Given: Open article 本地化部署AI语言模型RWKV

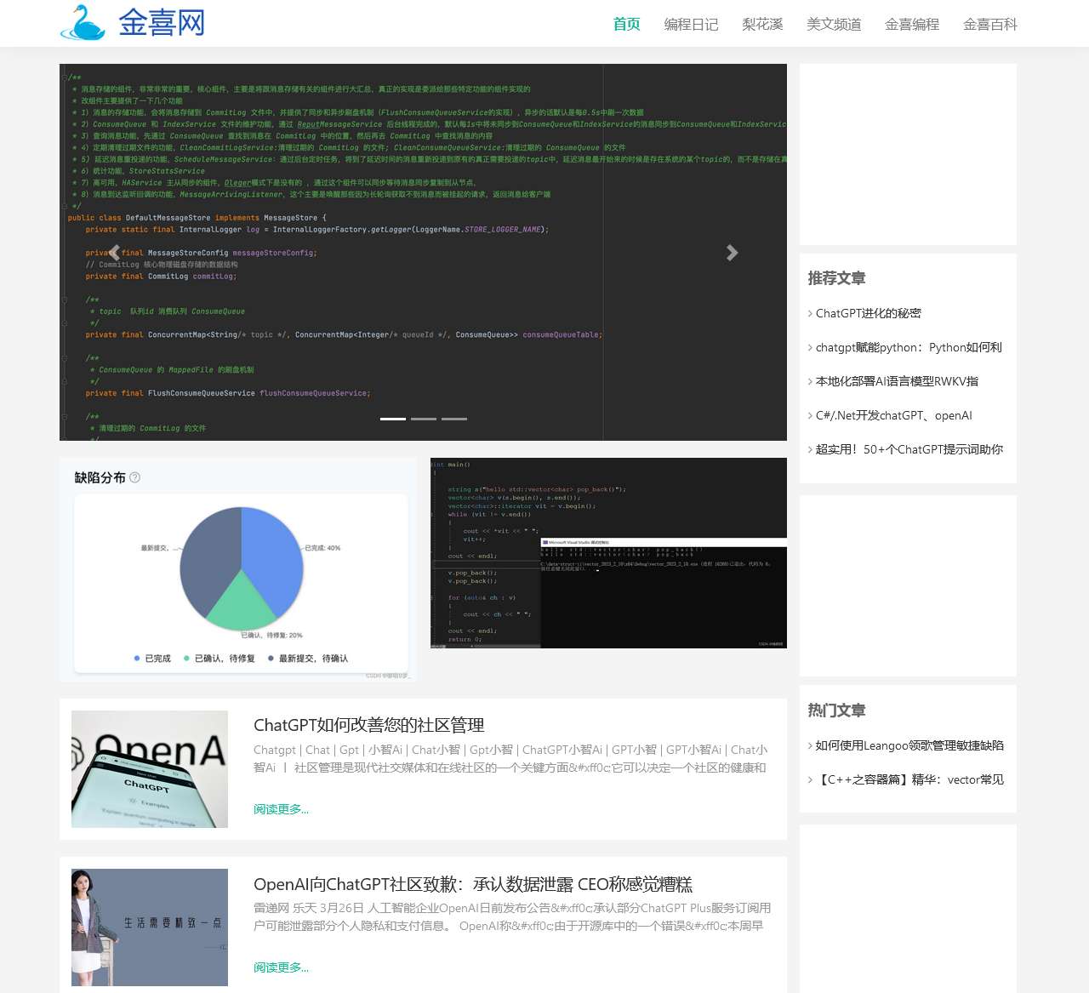Looking at the screenshot, I should (897, 381).
